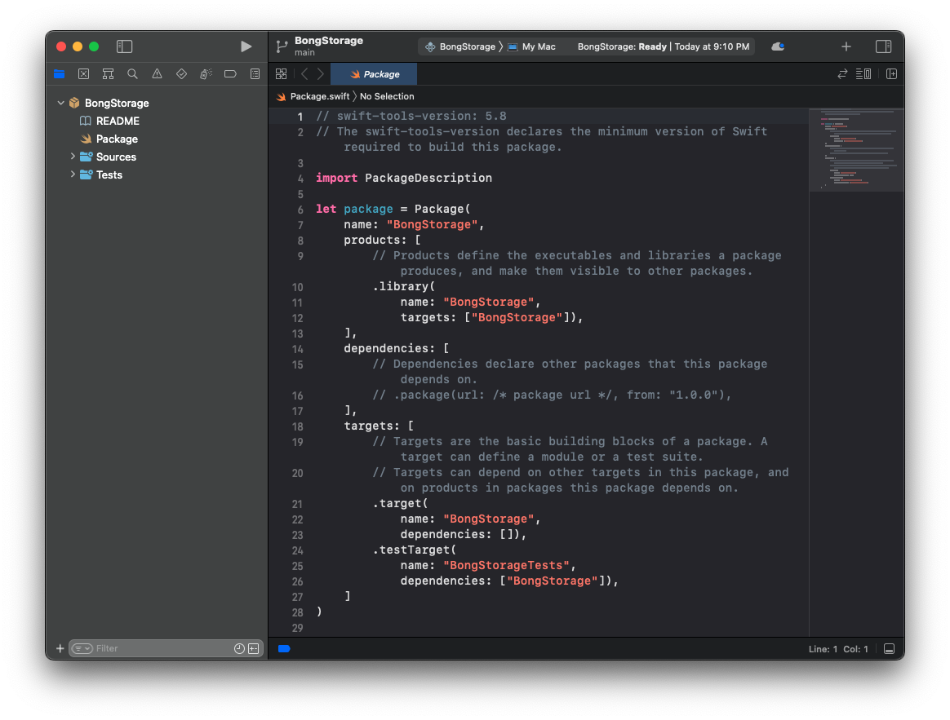Click the package variable name on line 6
This screenshot has width=950, height=720.
click(x=368, y=209)
